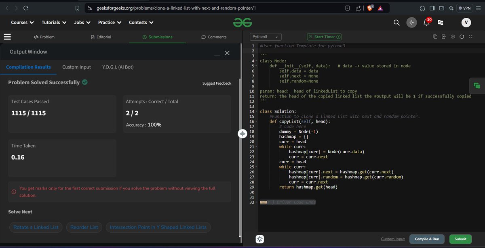Expand the Courses dropdown menu

click(22, 23)
